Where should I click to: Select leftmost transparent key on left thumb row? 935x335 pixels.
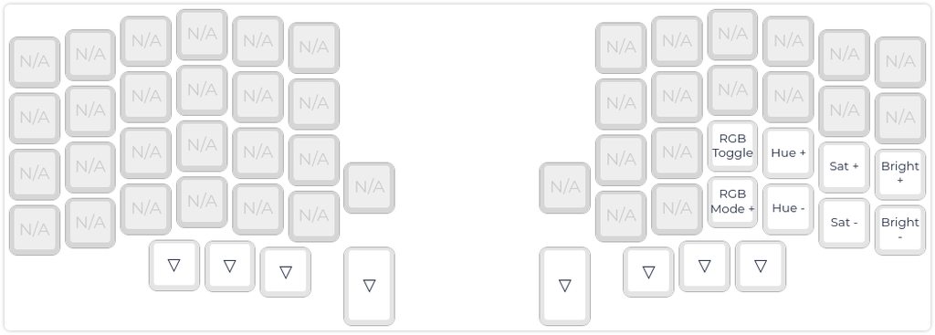(x=174, y=266)
